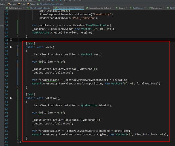The image size is (175, 146).
Task: Switch to the TankView.cs tab
Action: (x=138, y=8)
